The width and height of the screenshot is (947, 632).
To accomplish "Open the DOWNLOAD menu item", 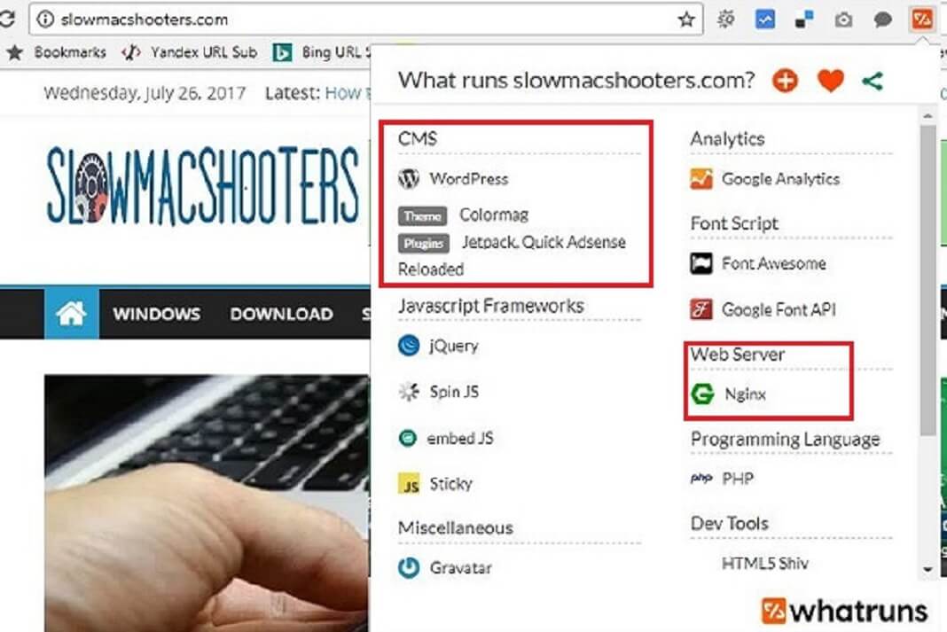I will (x=281, y=314).
